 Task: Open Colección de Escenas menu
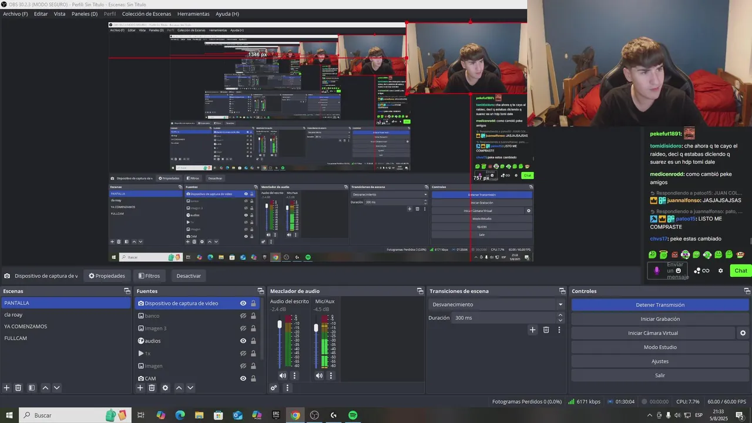[x=147, y=14]
